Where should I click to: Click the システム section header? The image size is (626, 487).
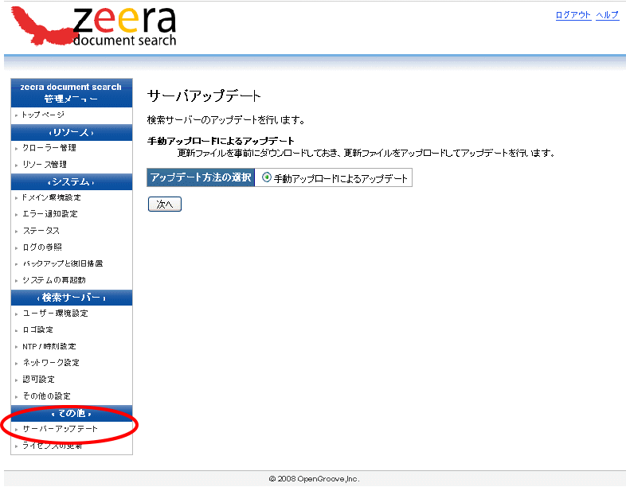click(72, 182)
